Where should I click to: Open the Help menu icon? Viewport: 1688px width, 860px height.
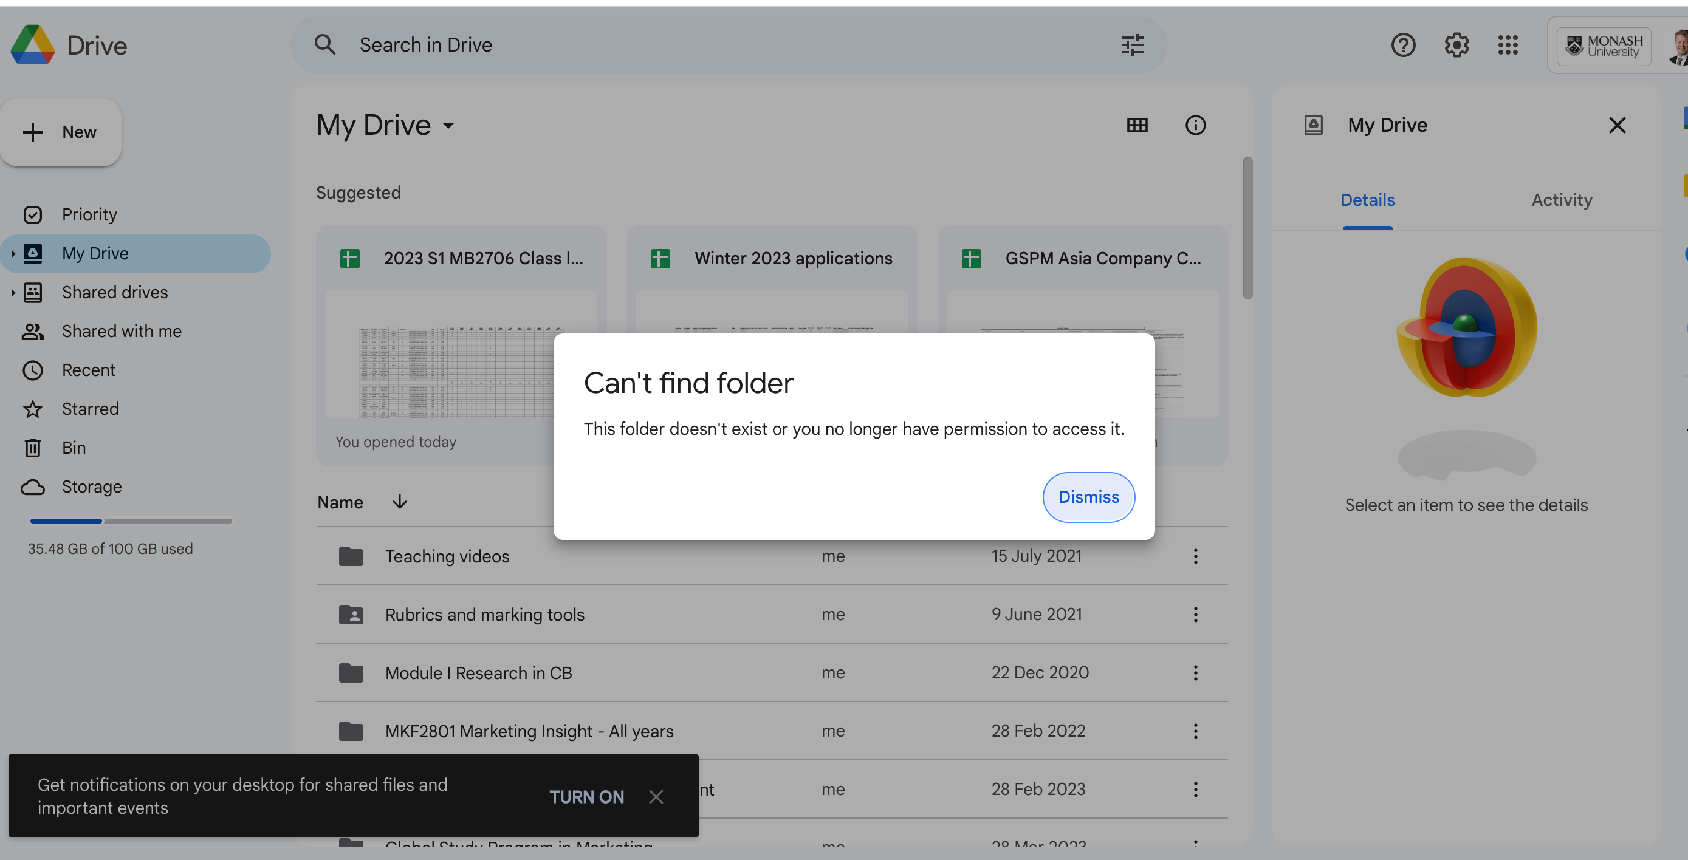click(1403, 44)
